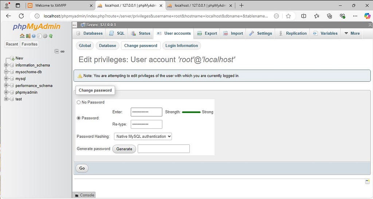Click the Enter password field
The height and width of the screenshot is (199, 373).
[146, 112]
